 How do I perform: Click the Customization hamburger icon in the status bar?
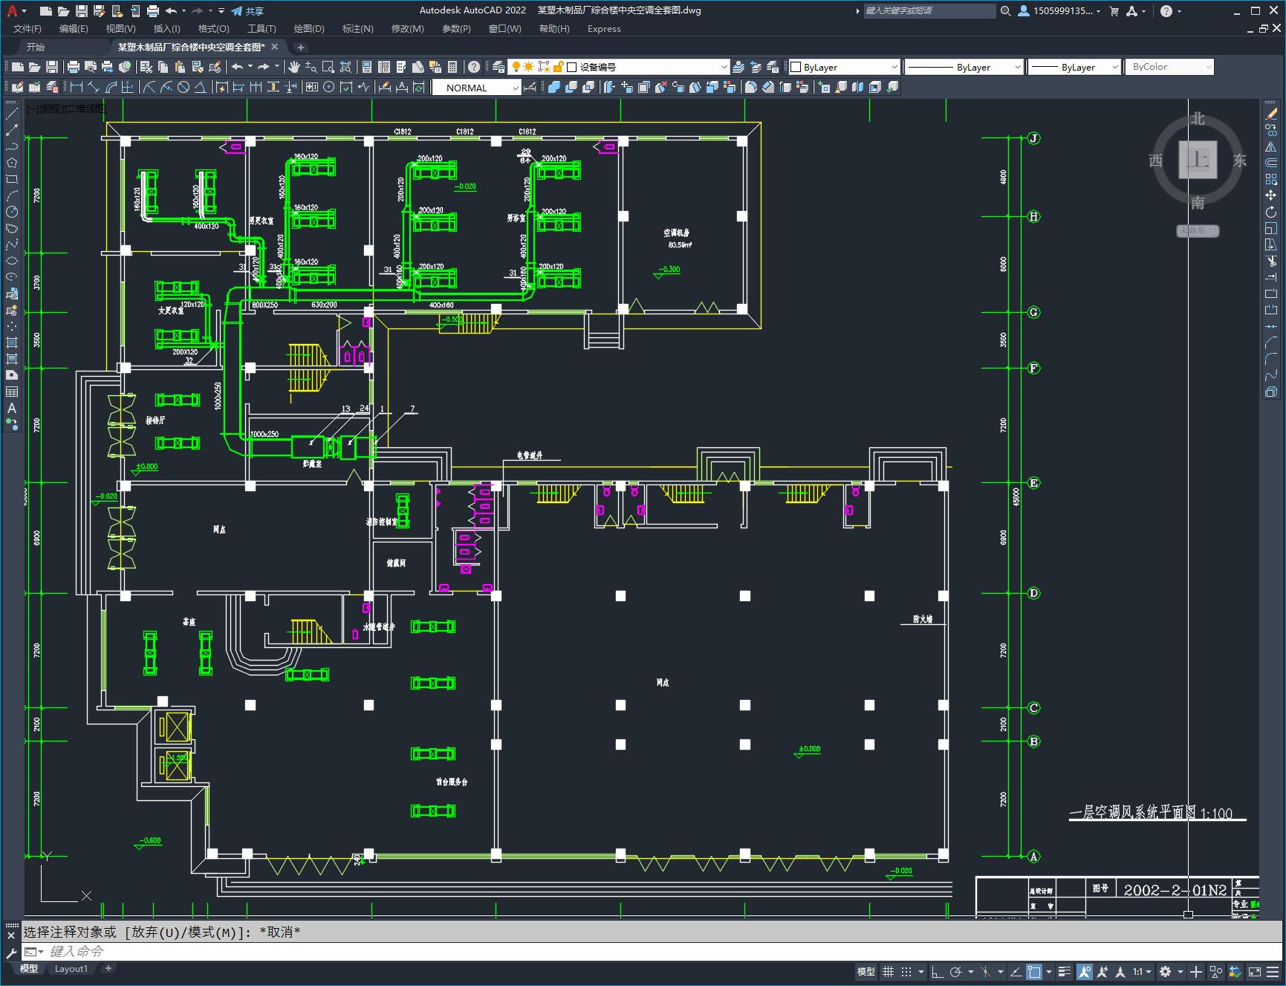[x=1273, y=971]
